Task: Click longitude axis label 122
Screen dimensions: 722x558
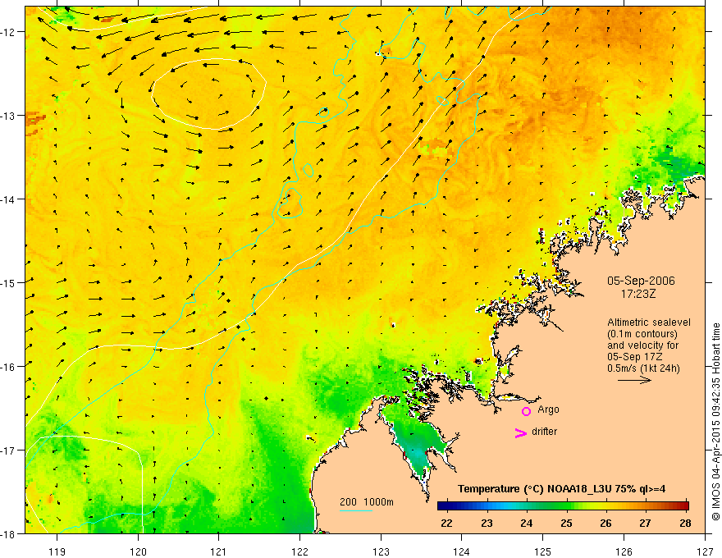Action: tap(299, 551)
